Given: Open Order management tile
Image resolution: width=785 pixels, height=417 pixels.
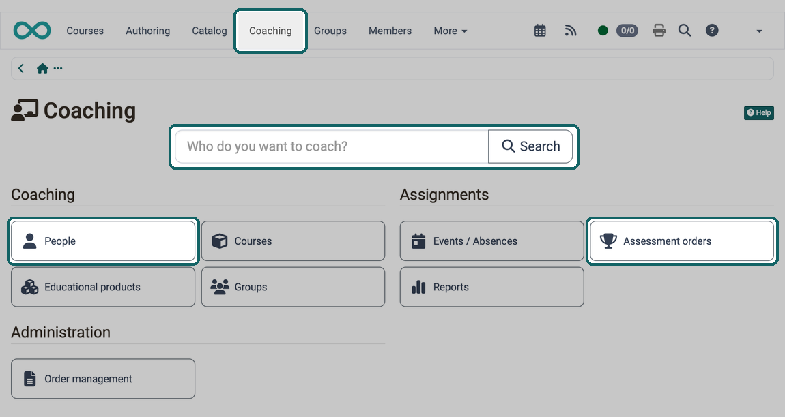Looking at the screenshot, I should tap(103, 378).
